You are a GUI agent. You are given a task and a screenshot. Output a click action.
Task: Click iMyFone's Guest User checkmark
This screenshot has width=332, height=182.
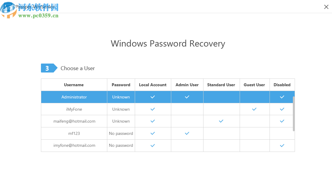click(254, 109)
